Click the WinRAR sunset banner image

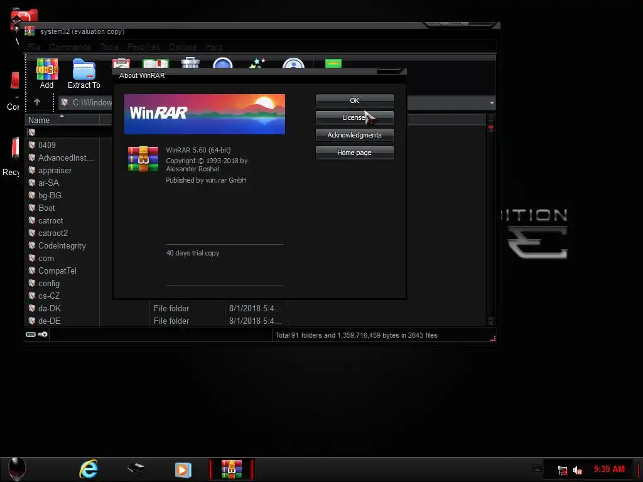(x=205, y=114)
